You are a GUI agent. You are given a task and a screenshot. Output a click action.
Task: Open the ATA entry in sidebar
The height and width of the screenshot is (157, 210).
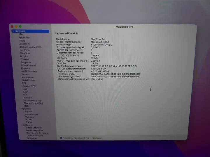[21, 34]
